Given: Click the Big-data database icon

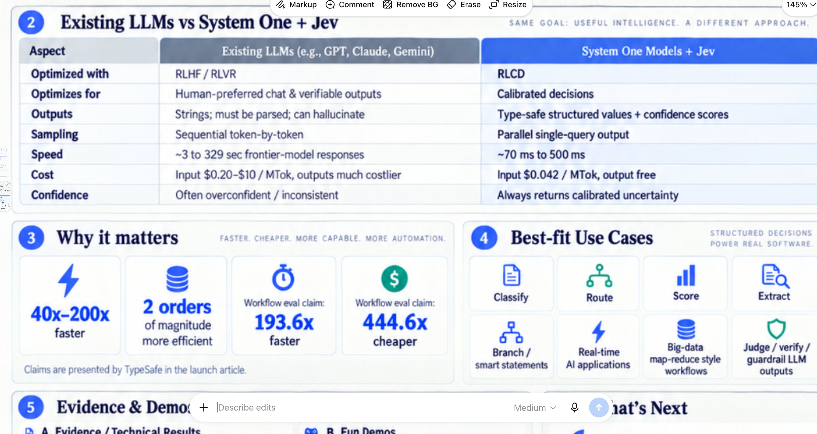Looking at the screenshot, I should 686,329.
